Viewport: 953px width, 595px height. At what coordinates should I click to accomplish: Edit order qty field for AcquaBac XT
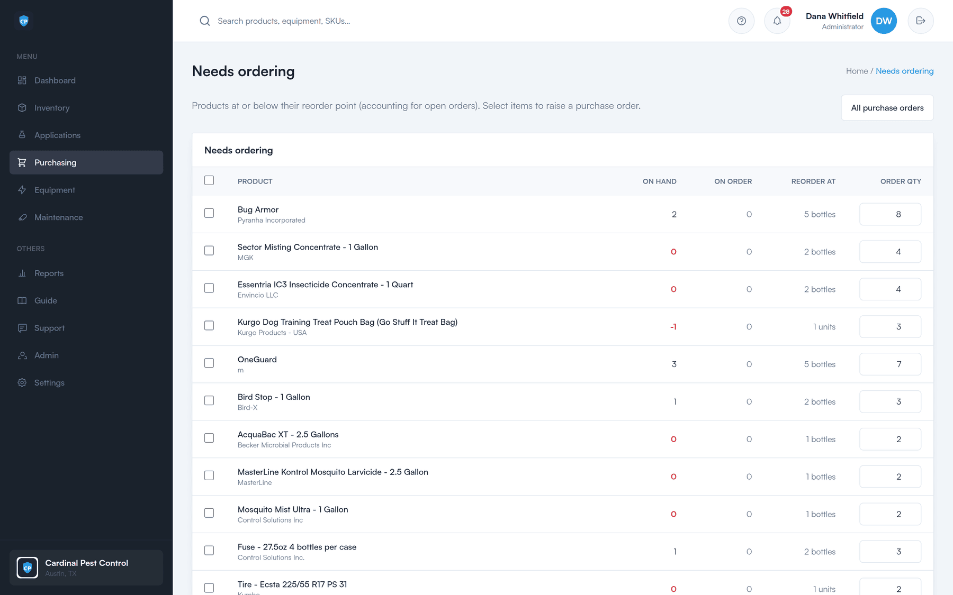(890, 439)
